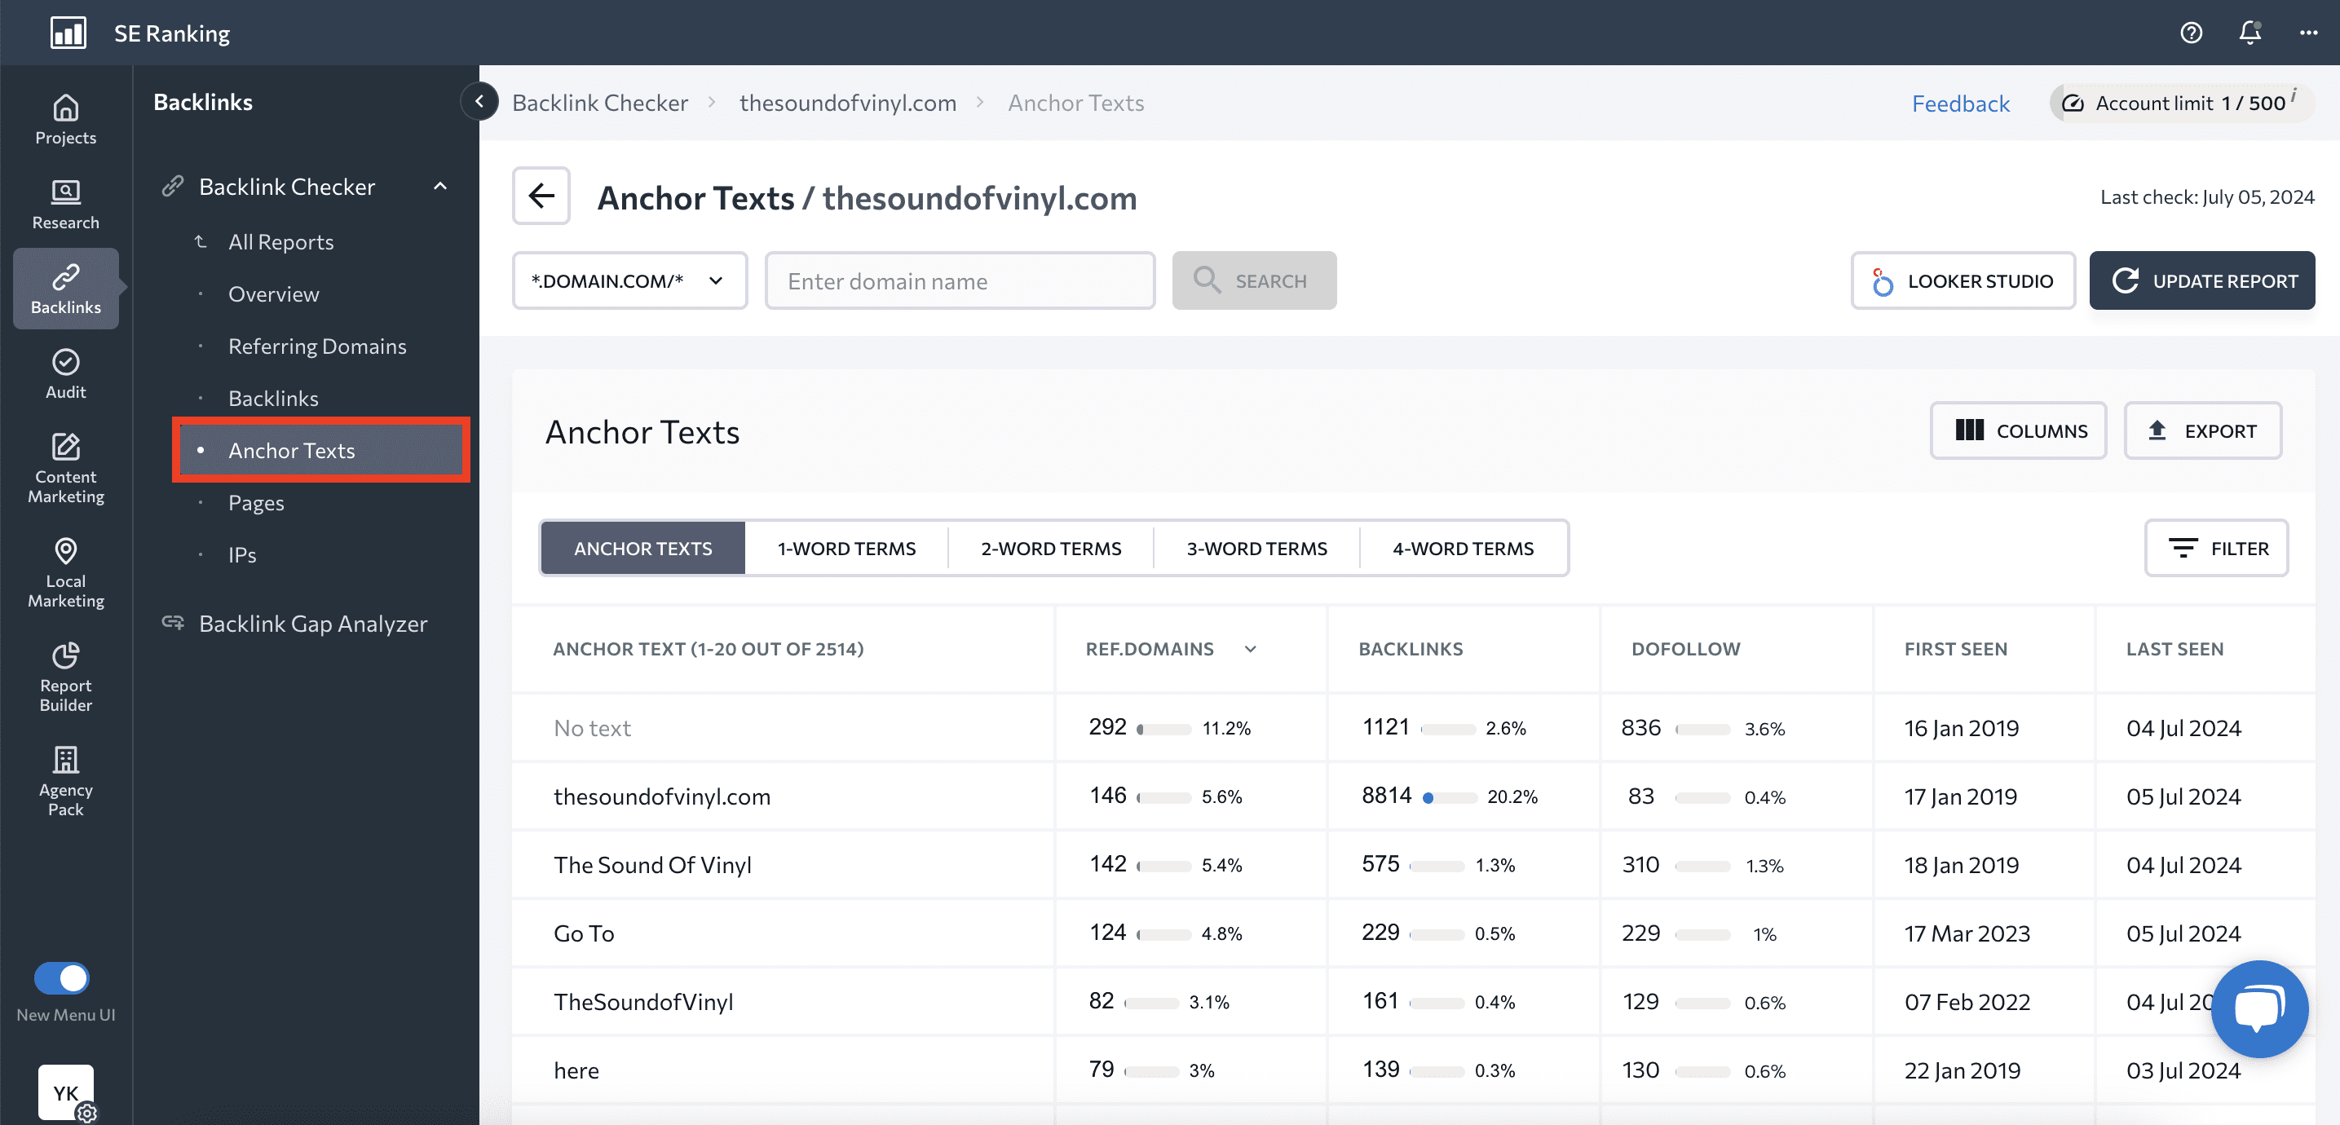This screenshot has height=1125, width=2340.
Task: Select the Research tool
Action: coord(64,205)
